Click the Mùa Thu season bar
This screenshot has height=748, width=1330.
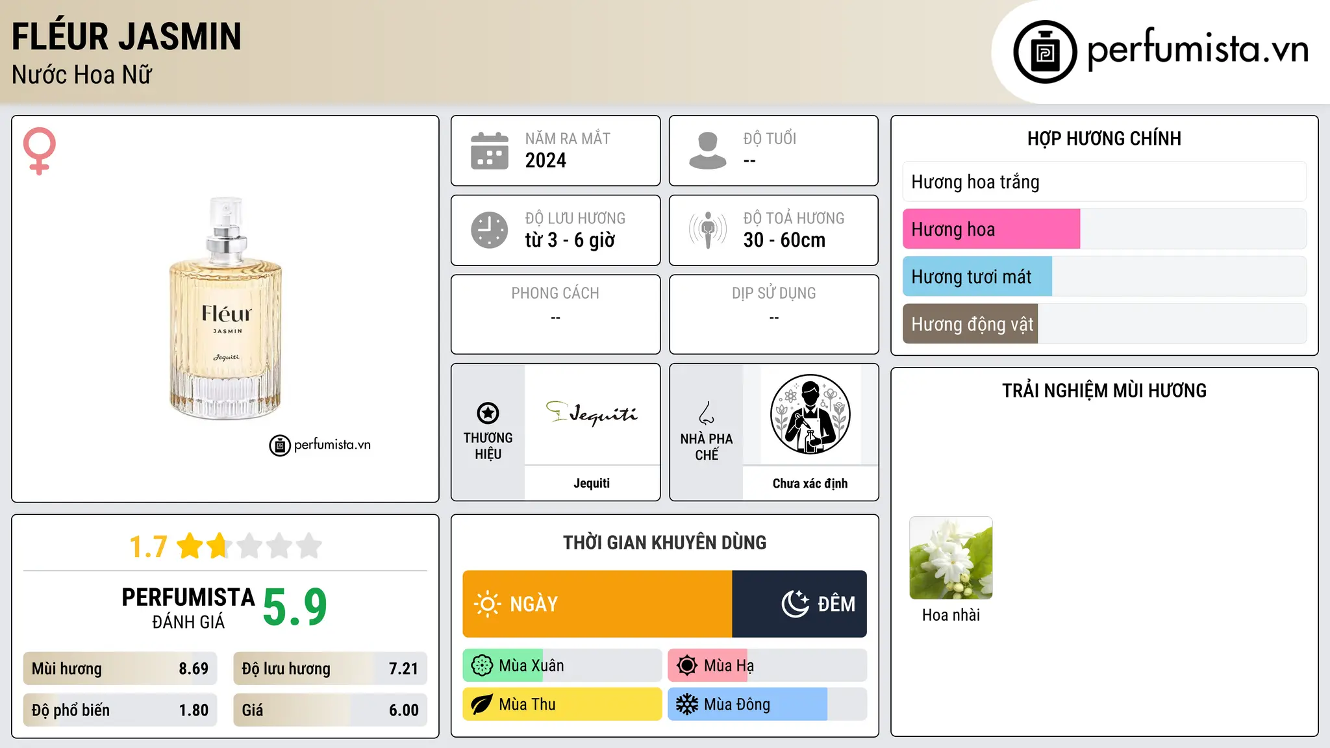[x=562, y=704]
